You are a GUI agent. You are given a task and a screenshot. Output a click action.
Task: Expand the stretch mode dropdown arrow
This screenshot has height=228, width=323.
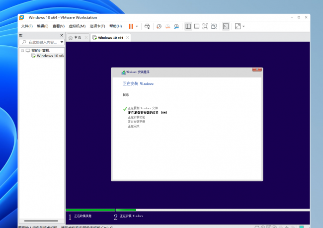click(243, 26)
